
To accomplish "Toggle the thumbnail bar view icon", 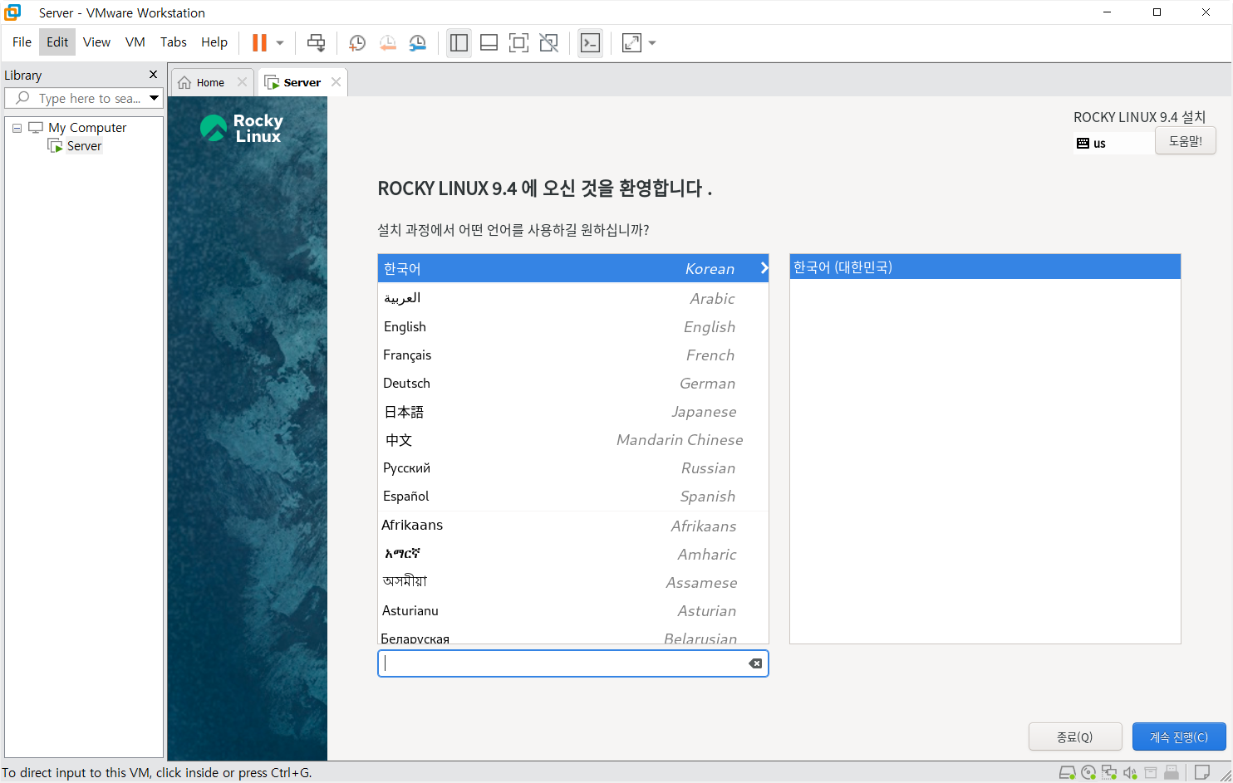I will 489,42.
